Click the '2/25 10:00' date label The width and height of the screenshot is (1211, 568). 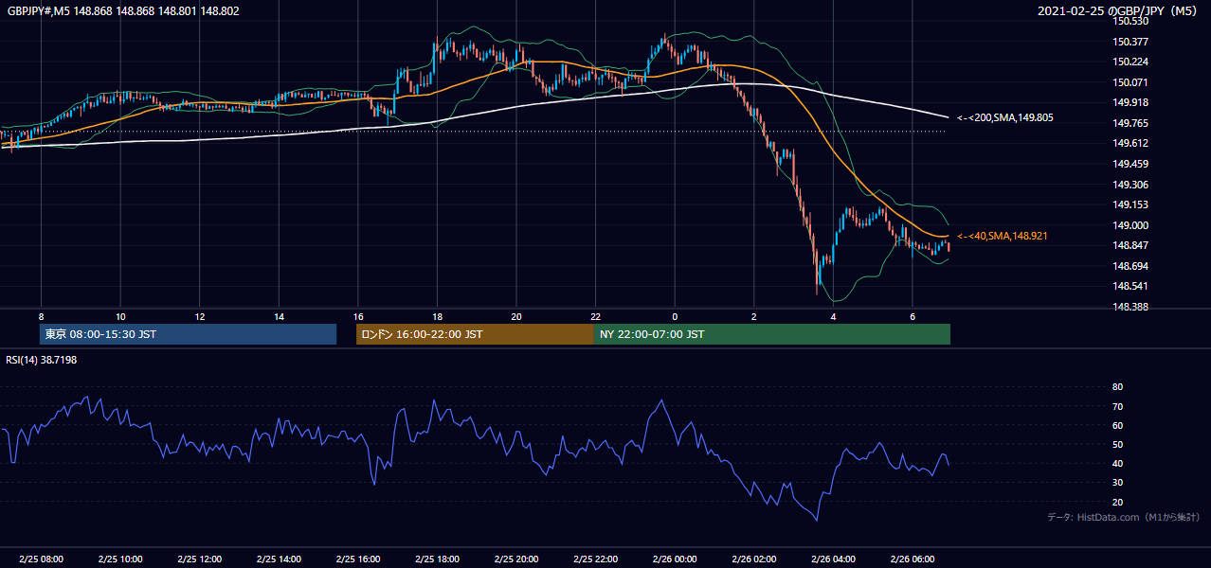tap(120, 559)
